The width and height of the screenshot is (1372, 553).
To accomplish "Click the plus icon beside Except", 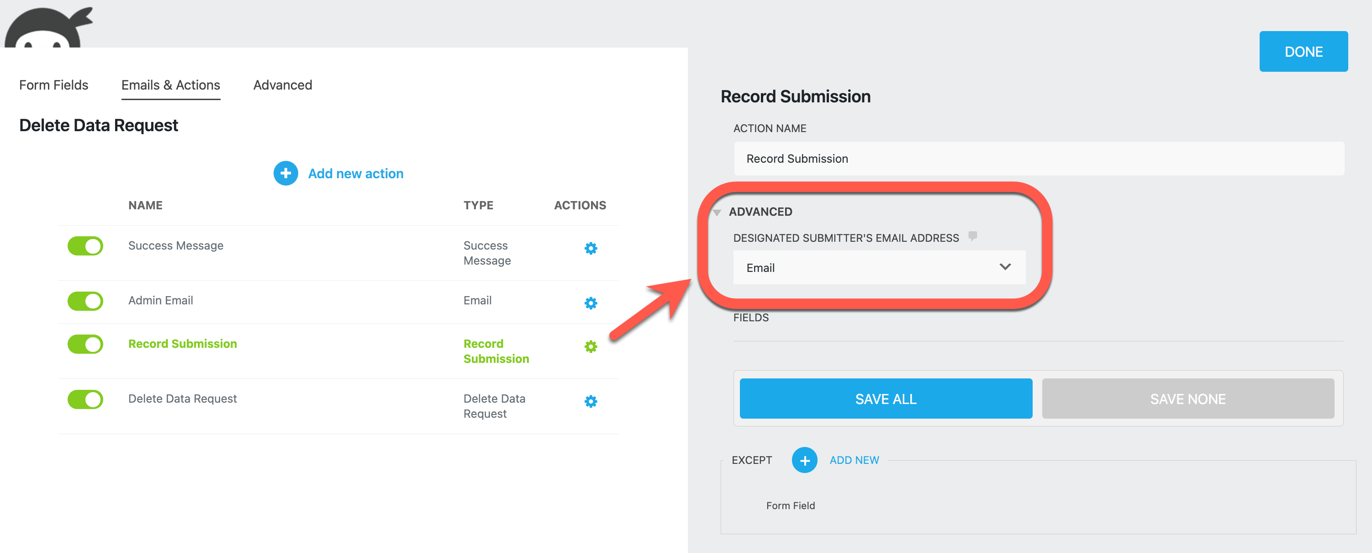I will pos(804,460).
